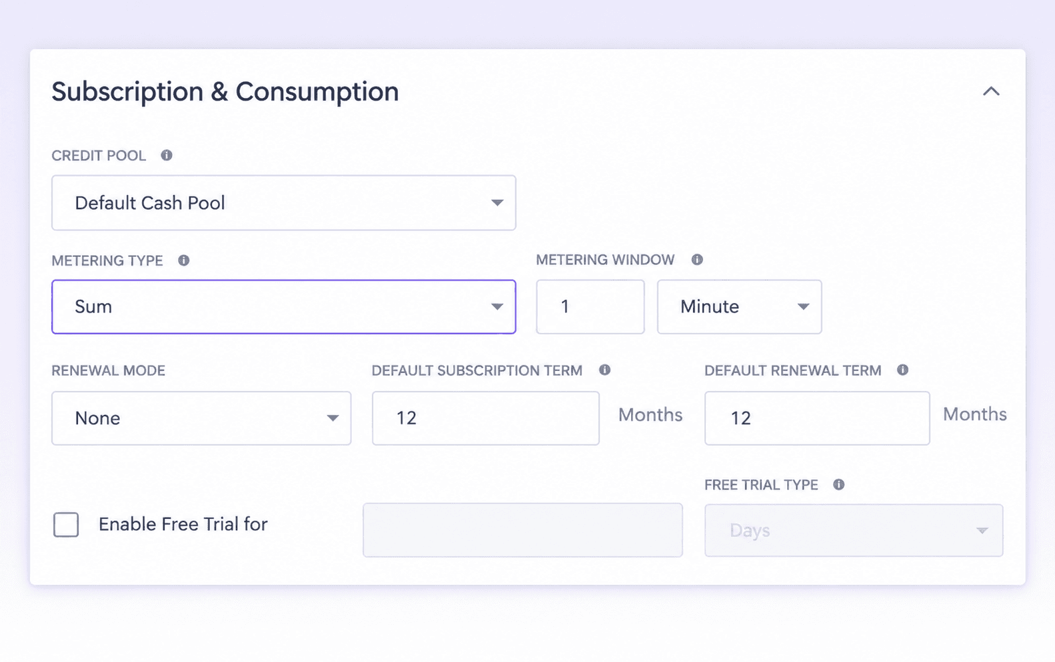Screen dimensions: 1055x662
Task: Open the Credit Pool dropdown
Action: (284, 203)
